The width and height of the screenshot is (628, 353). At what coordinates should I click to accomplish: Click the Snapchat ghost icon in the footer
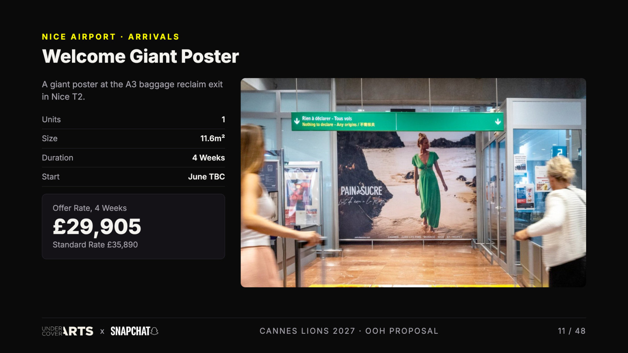pyautogui.click(x=155, y=331)
